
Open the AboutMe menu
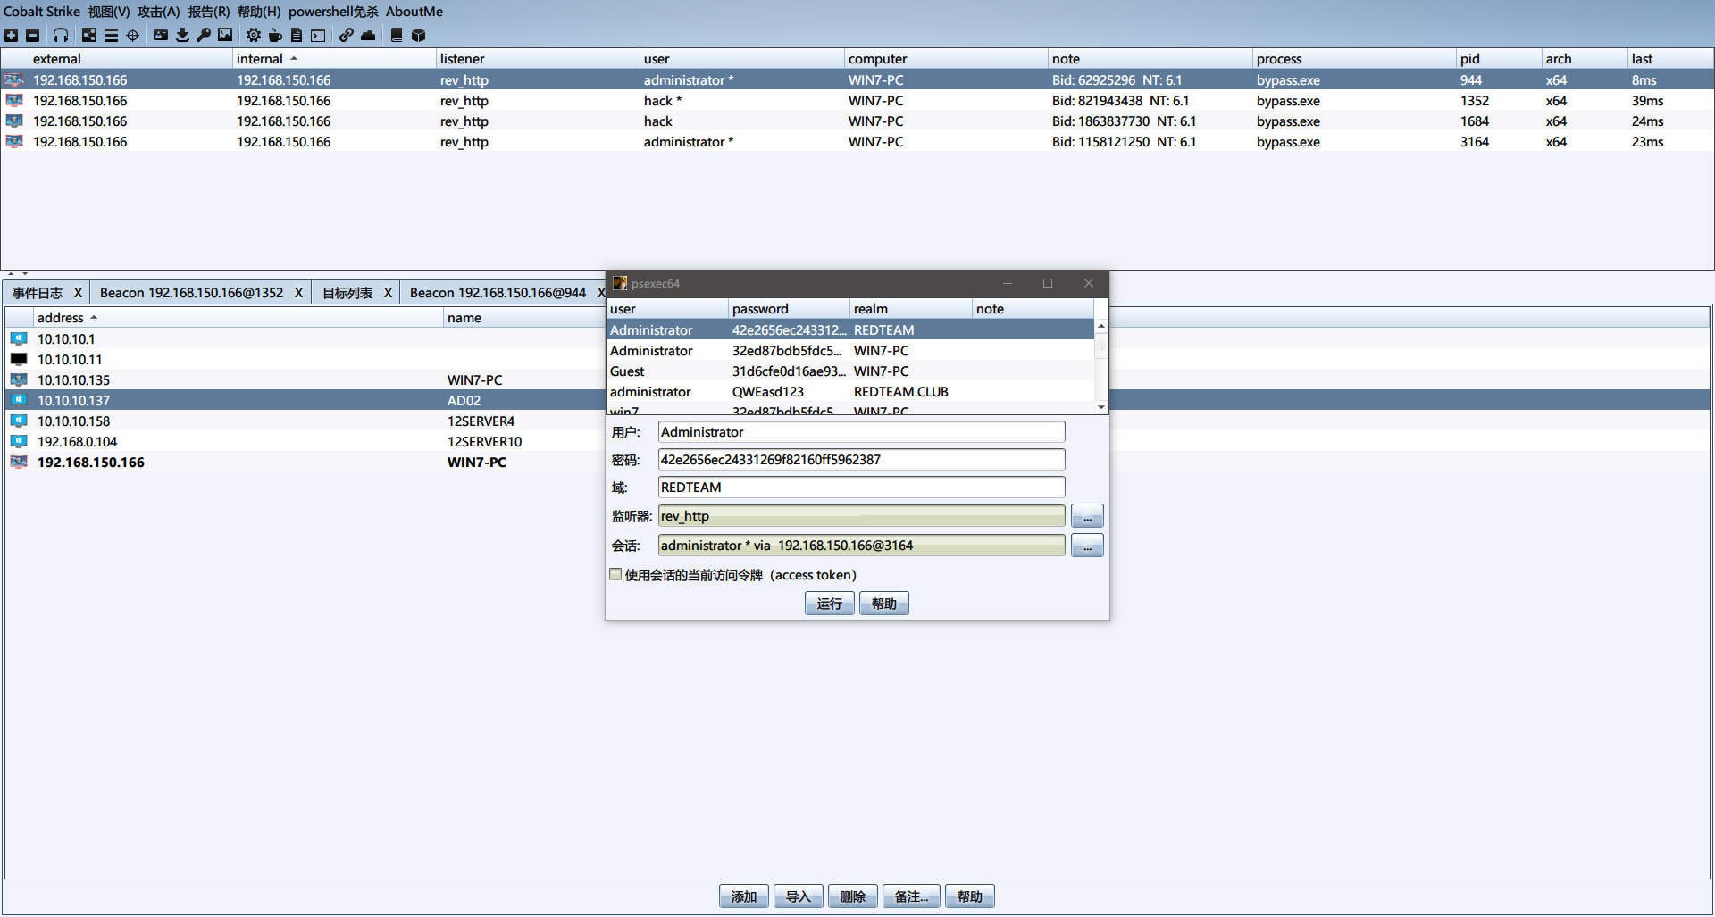[x=414, y=12]
